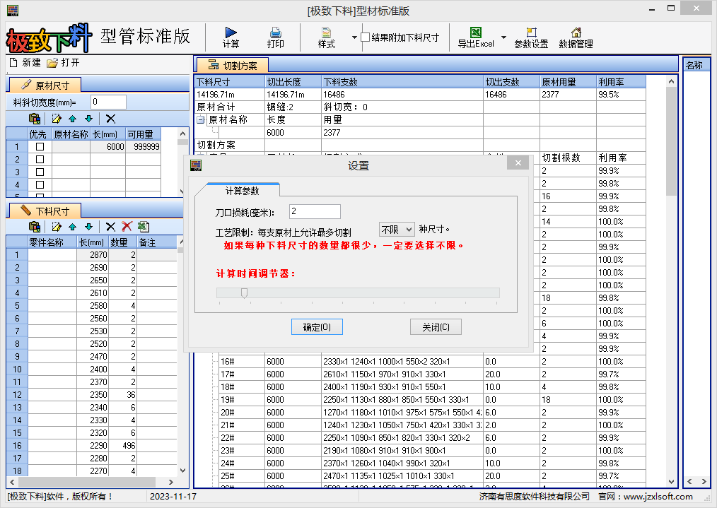Open dropdown arrow next to 导出Excel
This screenshot has height=508, width=717.
point(504,37)
